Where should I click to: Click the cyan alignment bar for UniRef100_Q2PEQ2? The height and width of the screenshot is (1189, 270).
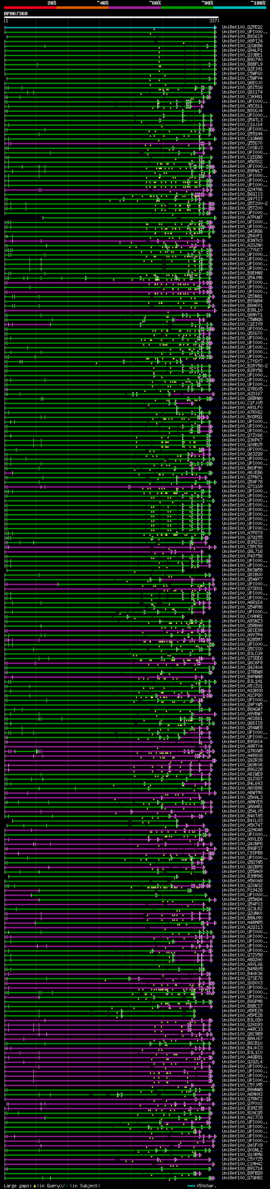pyautogui.click(x=110, y=27)
